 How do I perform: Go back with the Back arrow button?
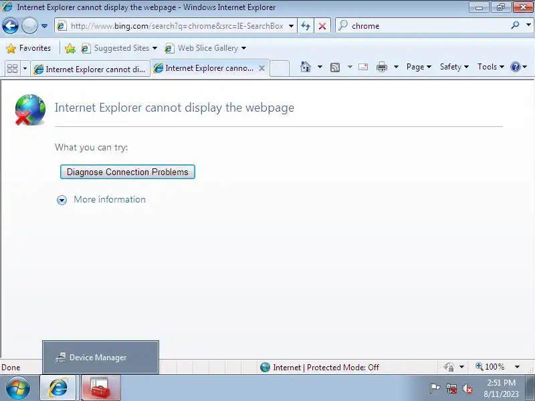coord(10,26)
